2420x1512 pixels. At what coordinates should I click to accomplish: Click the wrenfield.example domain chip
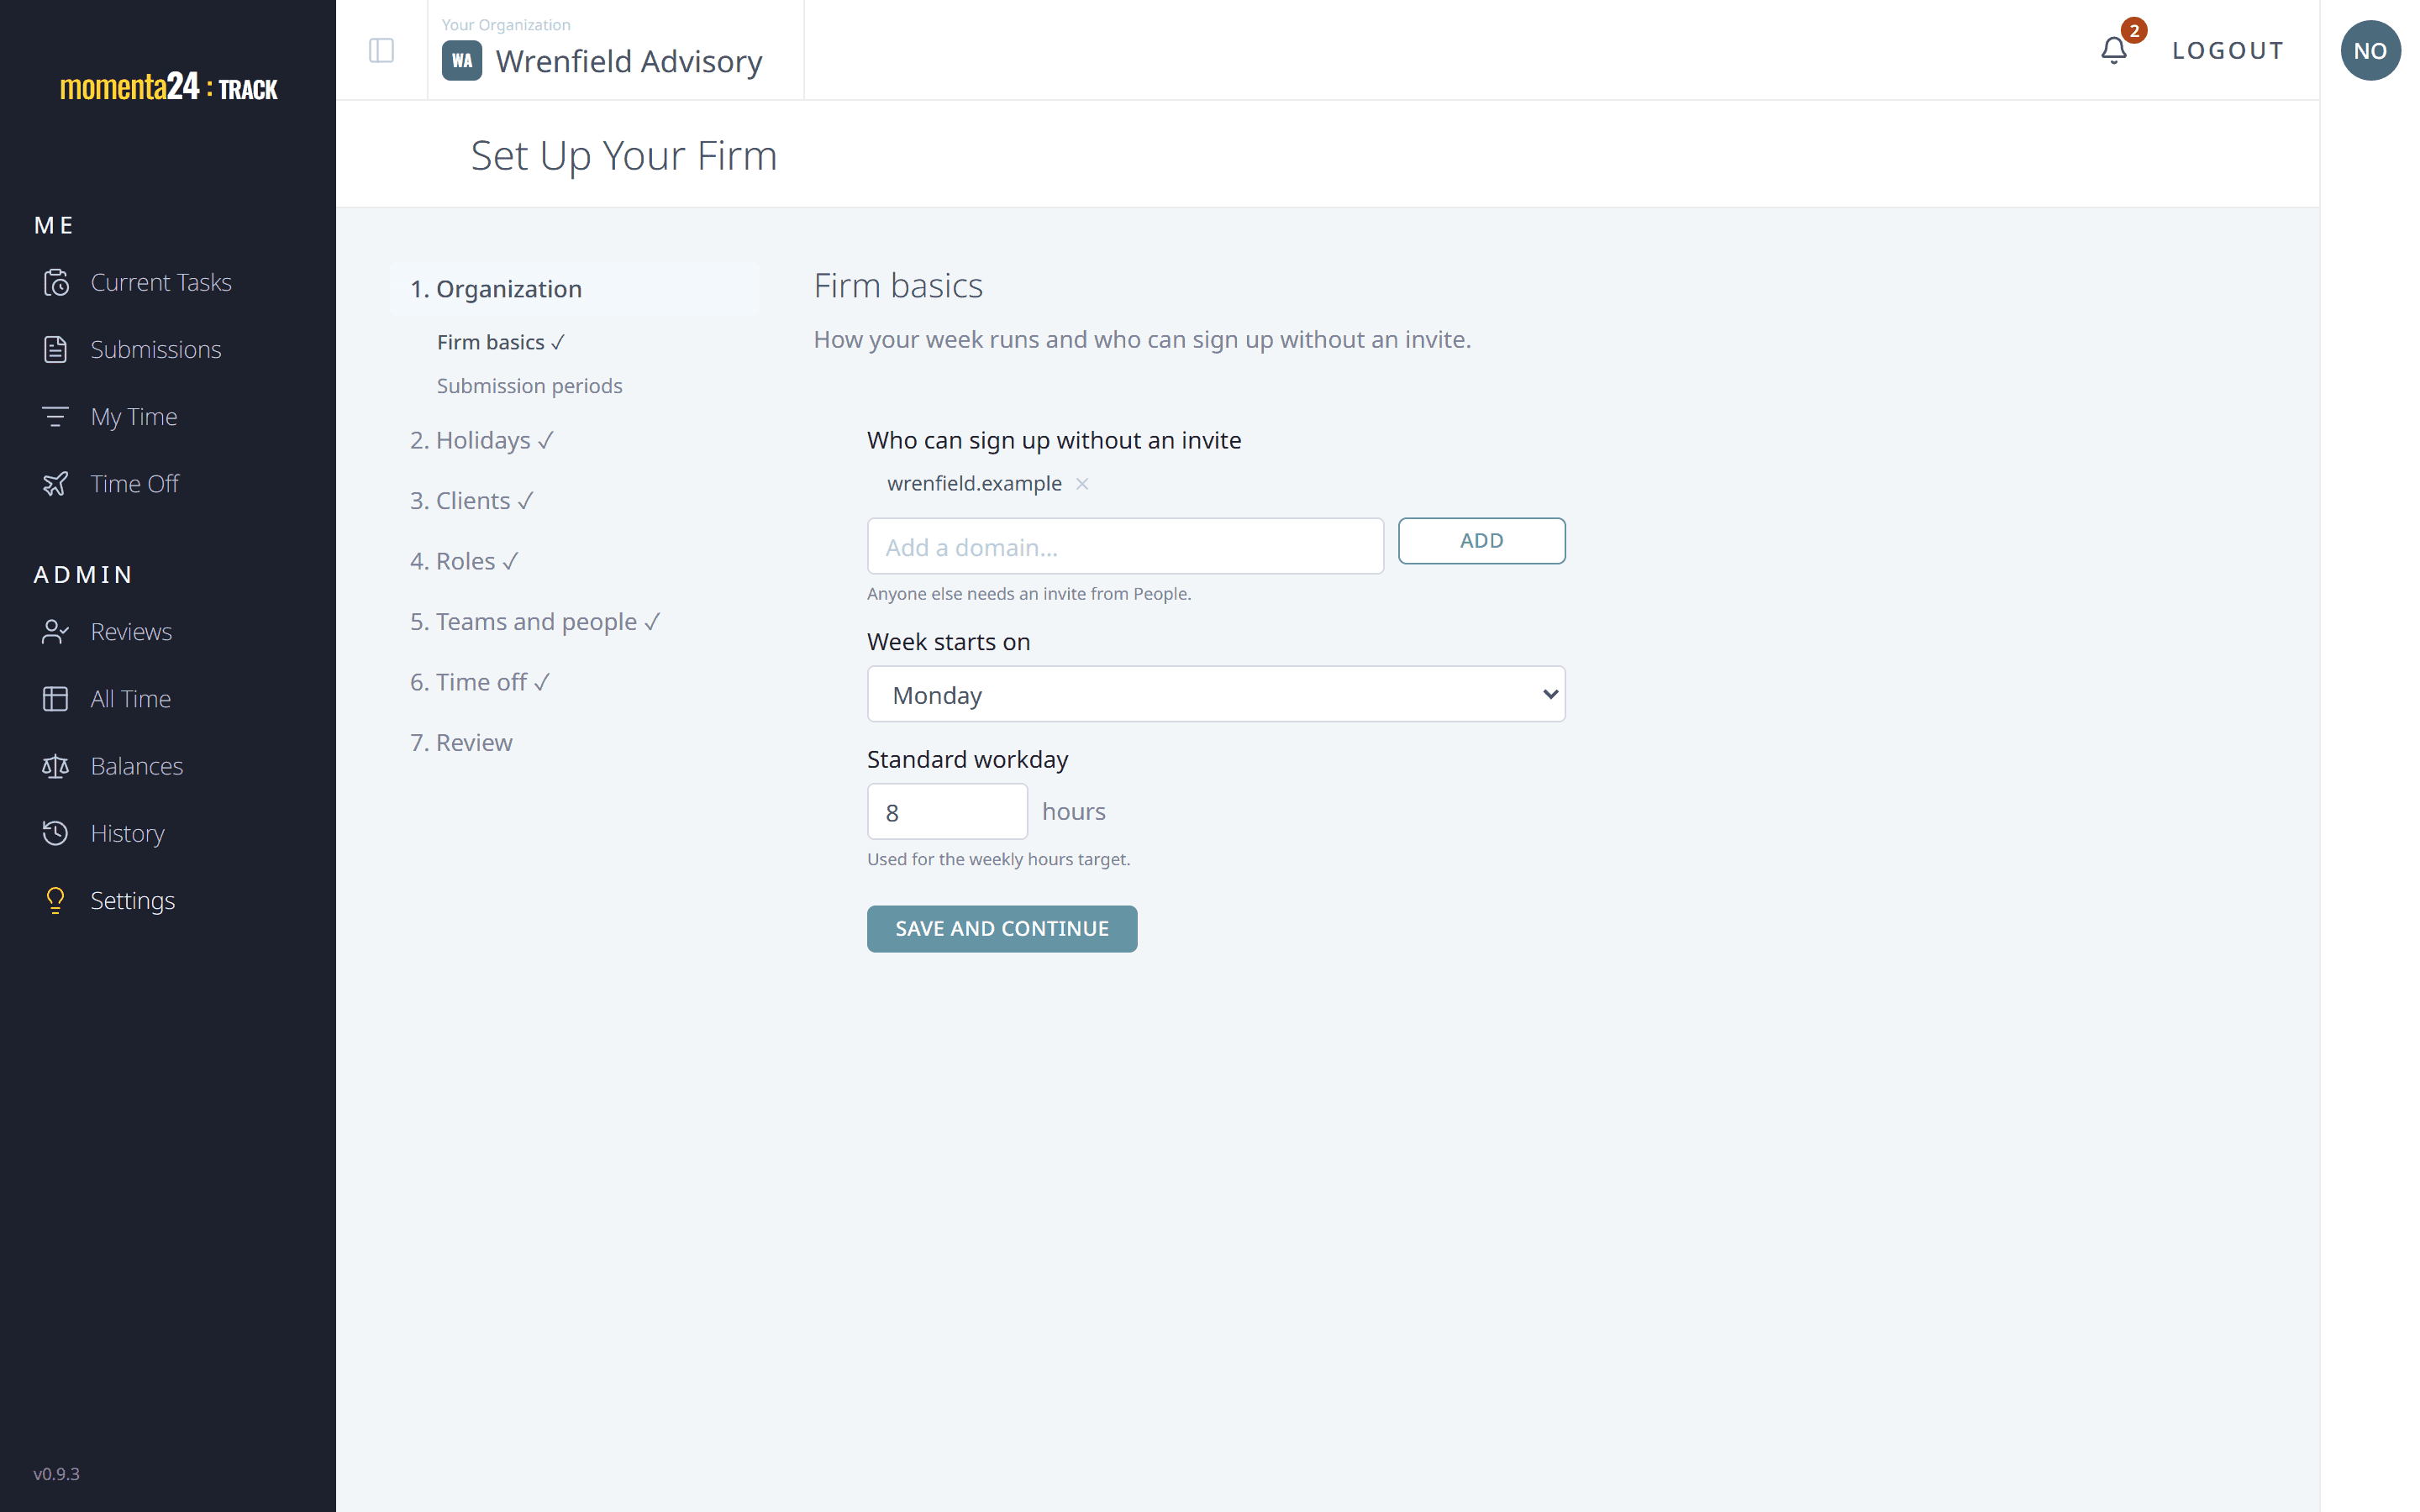(974, 484)
